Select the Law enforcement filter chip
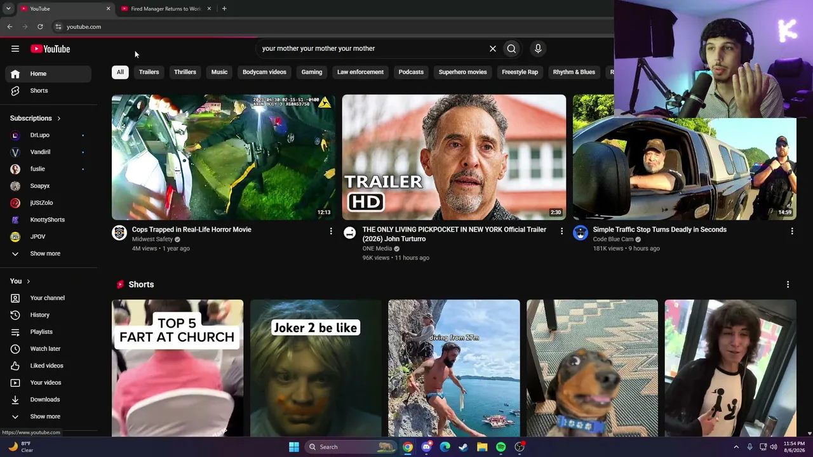813x457 pixels. point(360,72)
